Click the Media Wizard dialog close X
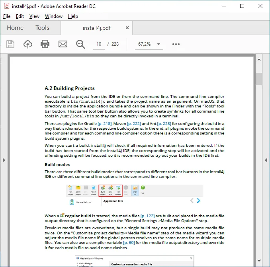270x267 pixels. tap(191, 258)
